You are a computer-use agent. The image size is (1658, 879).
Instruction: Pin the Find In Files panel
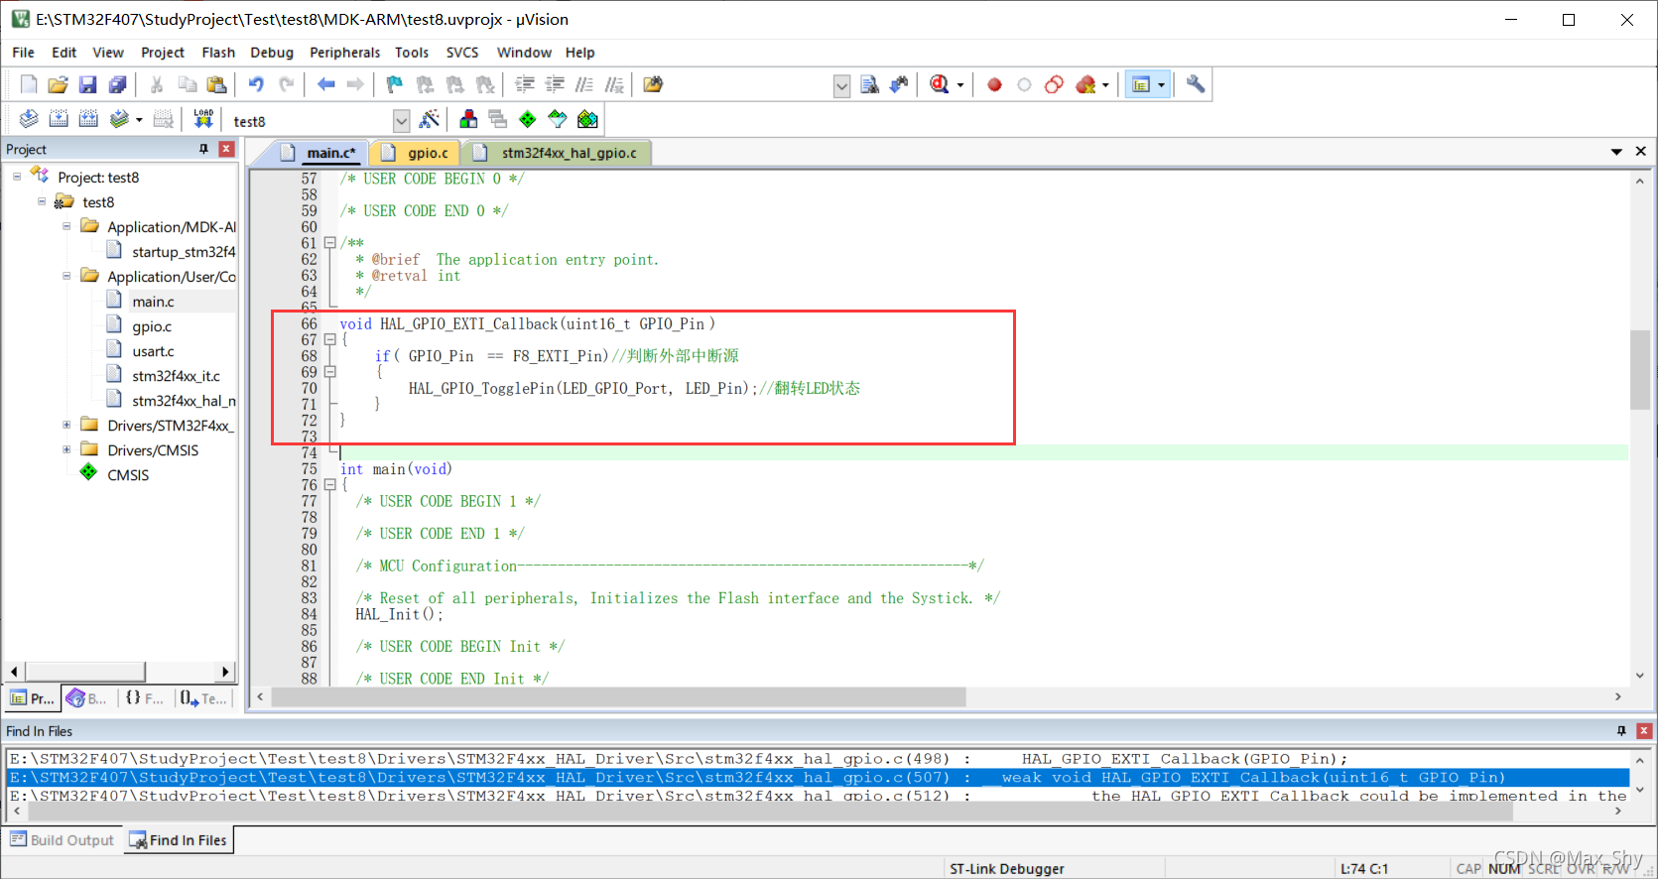pyautogui.click(x=1621, y=731)
